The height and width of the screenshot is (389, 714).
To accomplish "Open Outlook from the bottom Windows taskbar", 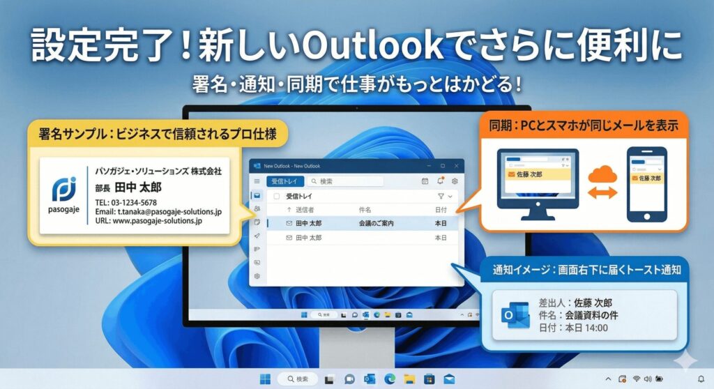I will 370,379.
